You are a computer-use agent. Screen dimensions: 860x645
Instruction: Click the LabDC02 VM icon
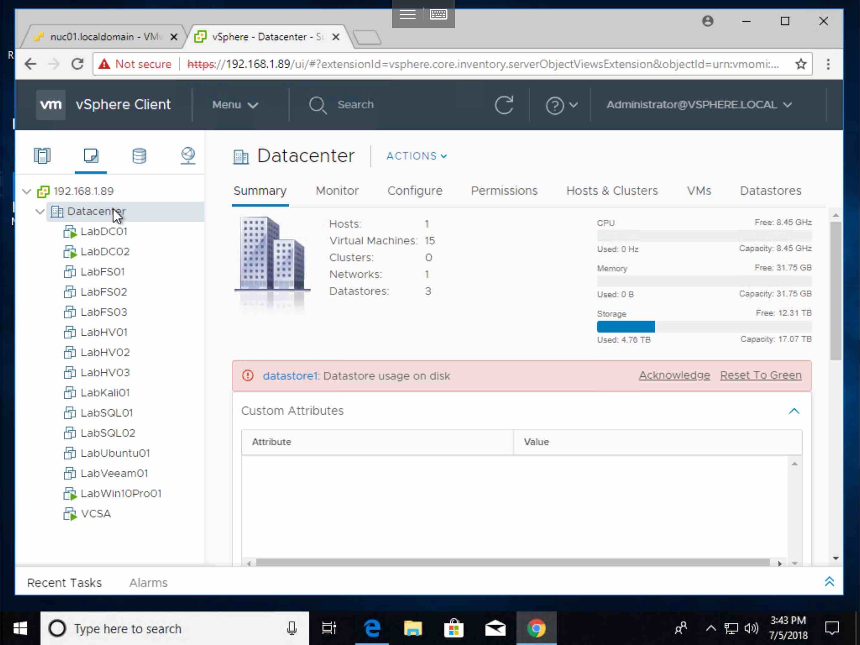tap(70, 252)
